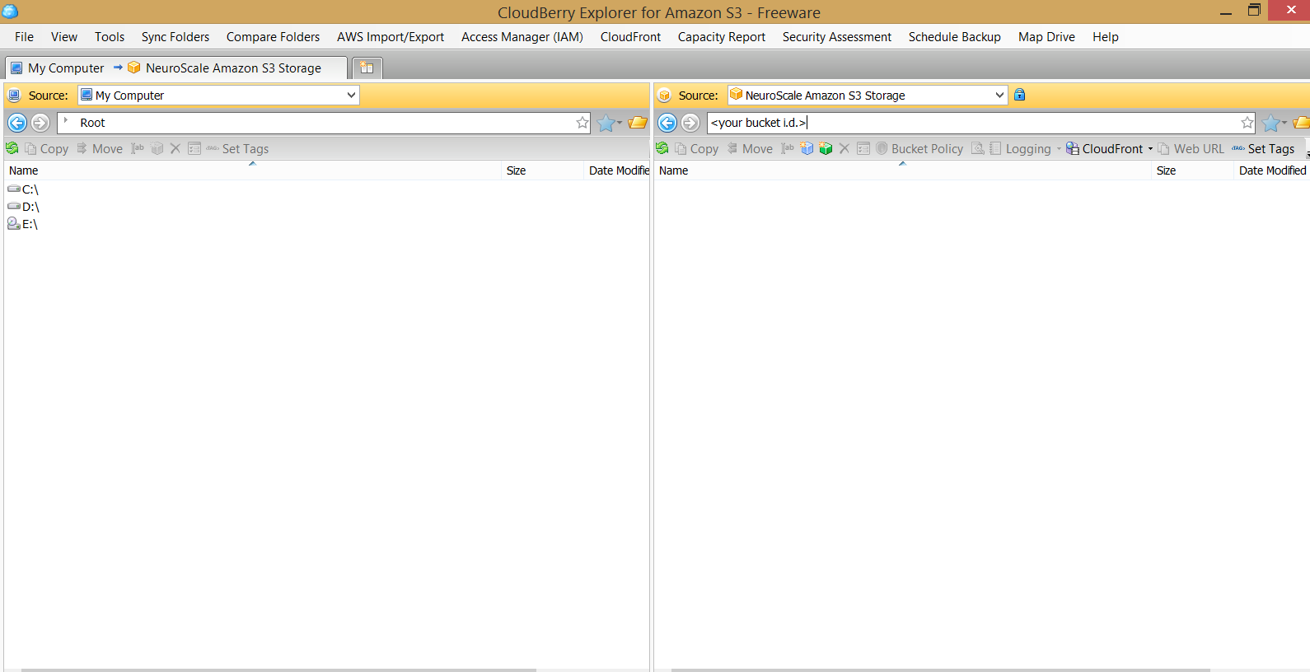The height and width of the screenshot is (672, 1310).
Task: Refresh the My Computer pane listing
Action: coord(12,148)
